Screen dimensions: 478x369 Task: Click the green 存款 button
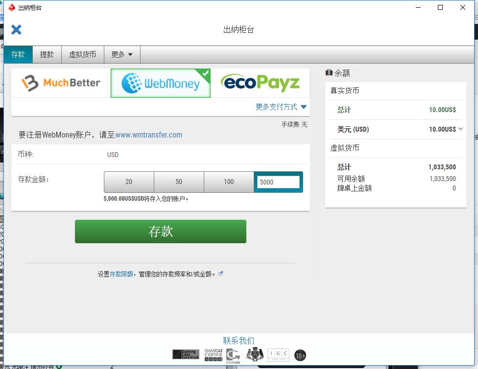[161, 231]
